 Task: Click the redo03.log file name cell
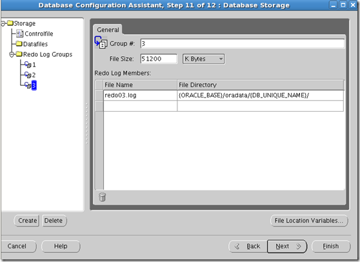point(140,96)
